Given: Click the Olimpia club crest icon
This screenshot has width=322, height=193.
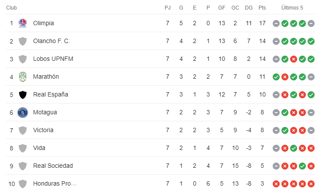Looking at the screenshot, I should point(23,23).
